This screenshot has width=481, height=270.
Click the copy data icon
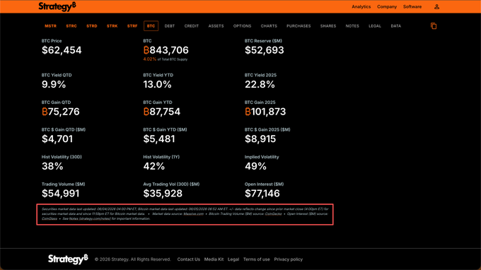(x=434, y=26)
